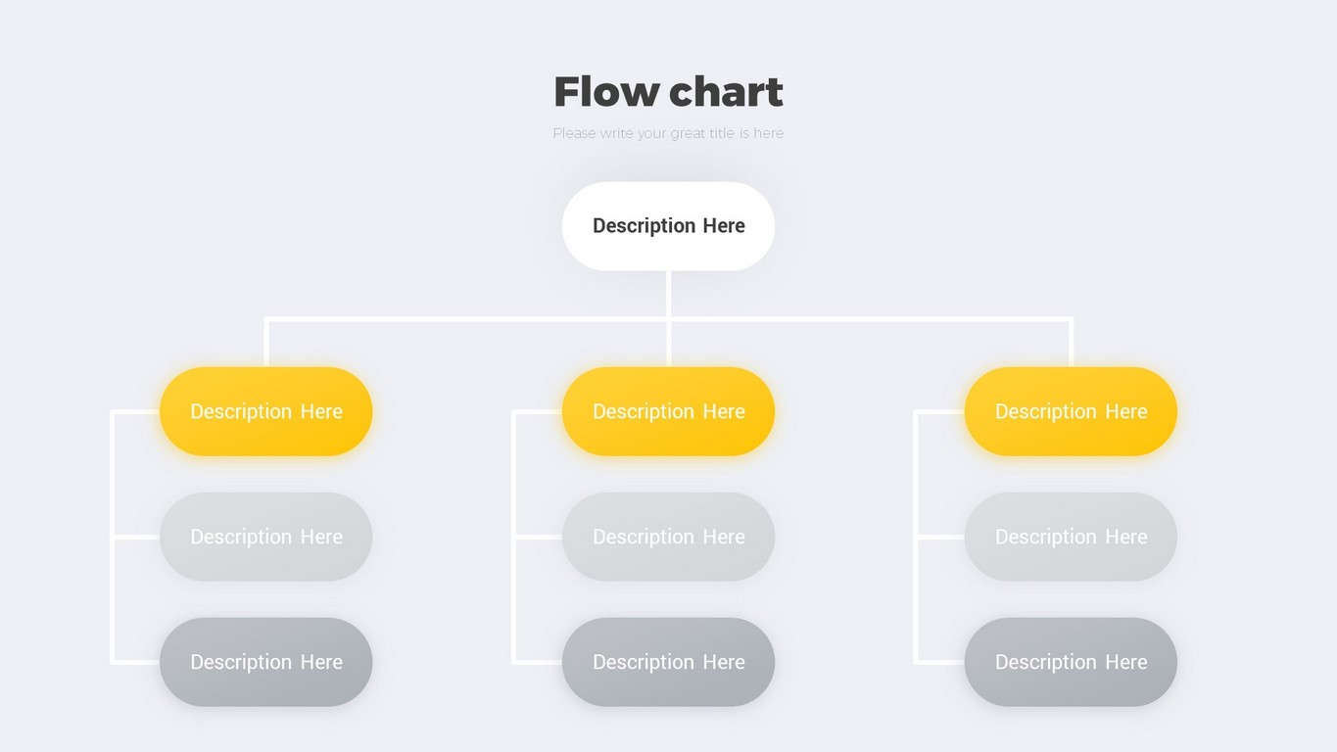Click the subtitle "Please write your great title is here"
This screenshot has width=1337, height=752.
668,133
